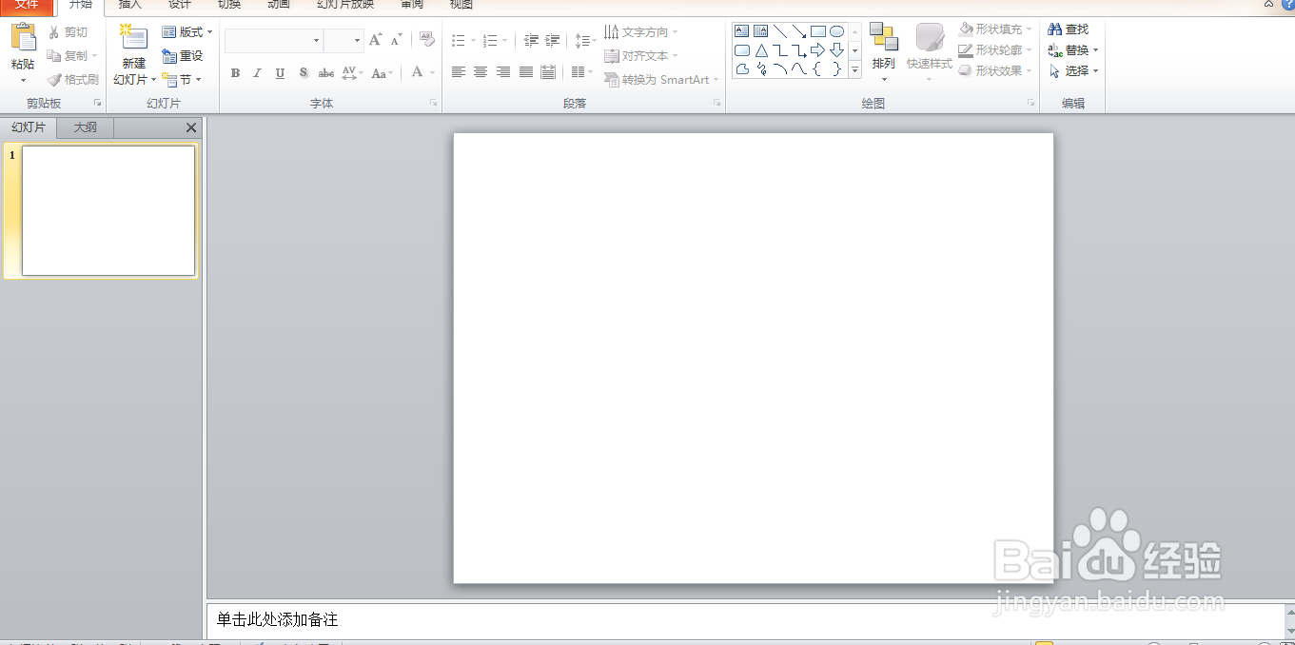The width and height of the screenshot is (1295, 645).
Task: Increase font size with the large A icon
Action: click(375, 40)
